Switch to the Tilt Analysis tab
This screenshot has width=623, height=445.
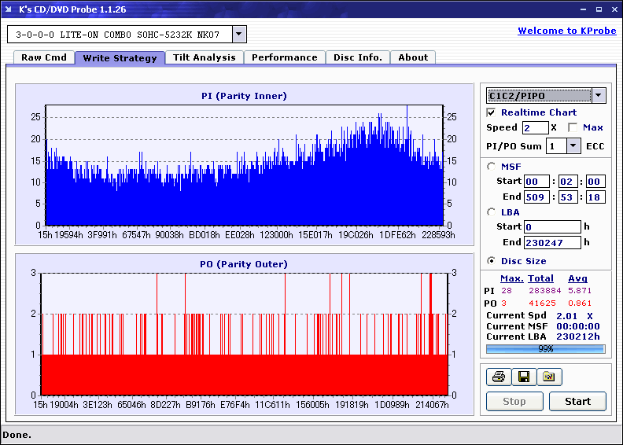204,57
